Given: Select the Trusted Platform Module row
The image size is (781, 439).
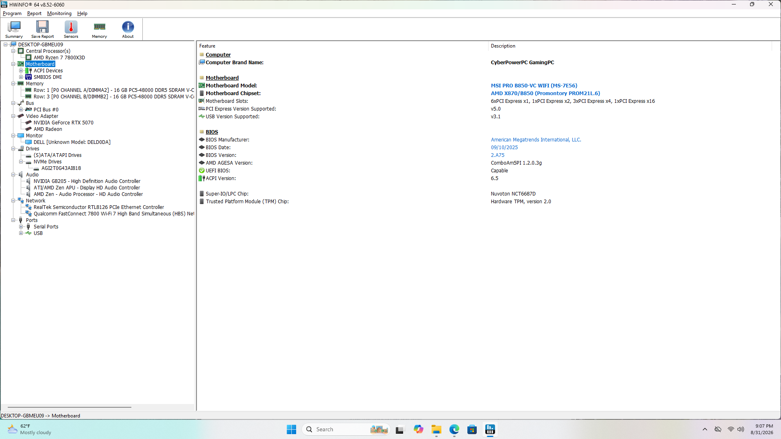Looking at the screenshot, I should point(484,202).
